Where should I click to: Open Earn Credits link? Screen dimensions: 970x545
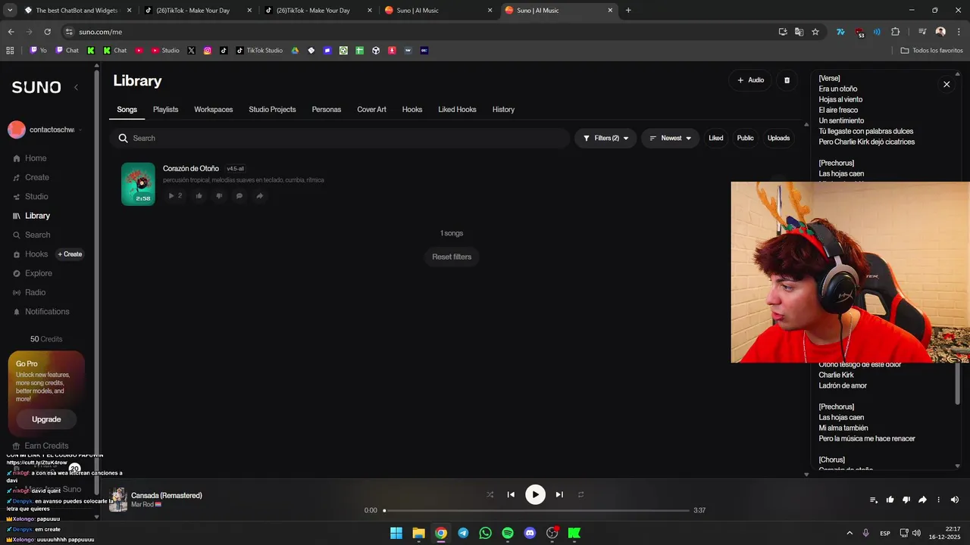pyautogui.click(x=40, y=446)
